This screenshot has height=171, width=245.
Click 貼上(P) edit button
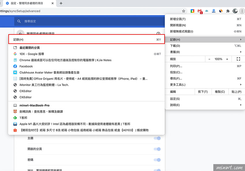[237, 92]
